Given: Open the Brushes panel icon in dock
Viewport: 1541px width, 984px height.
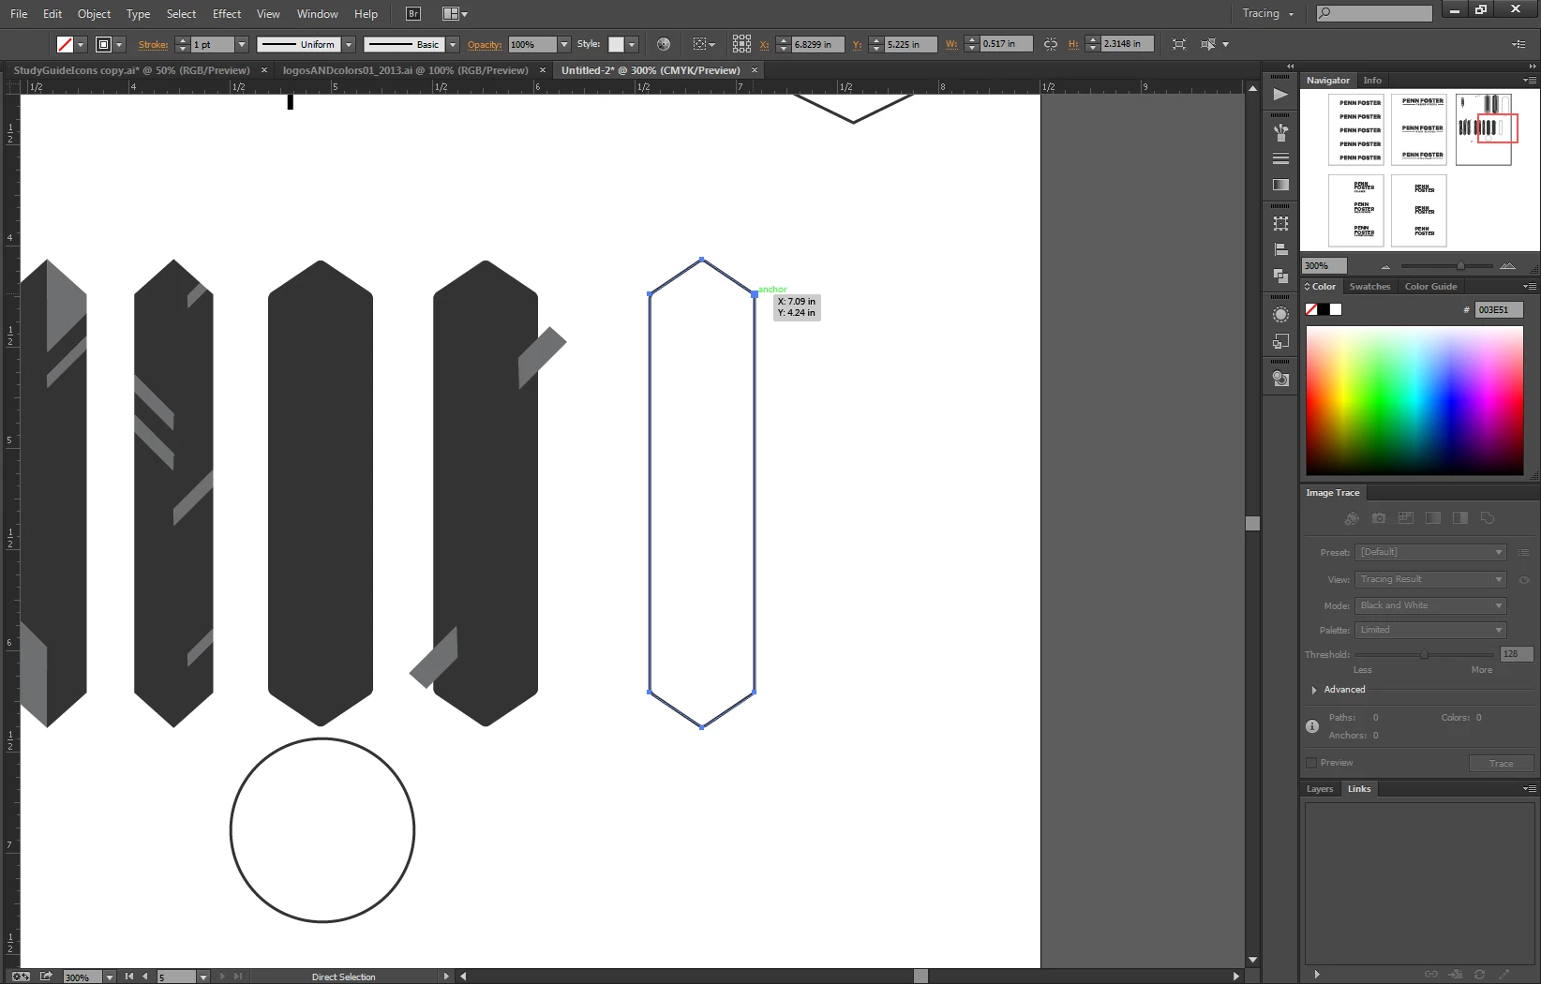Looking at the screenshot, I should [x=1280, y=133].
